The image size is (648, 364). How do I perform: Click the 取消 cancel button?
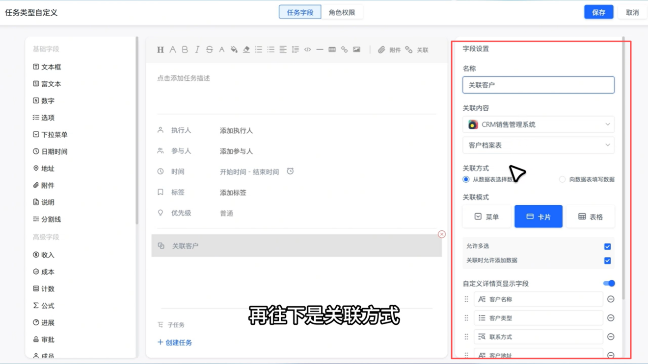[x=632, y=12]
